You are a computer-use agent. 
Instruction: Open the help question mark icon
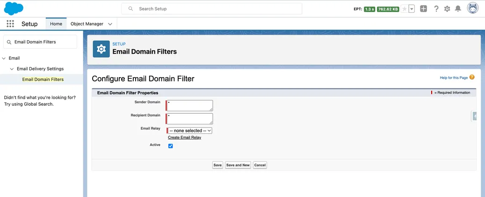point(436,9)
